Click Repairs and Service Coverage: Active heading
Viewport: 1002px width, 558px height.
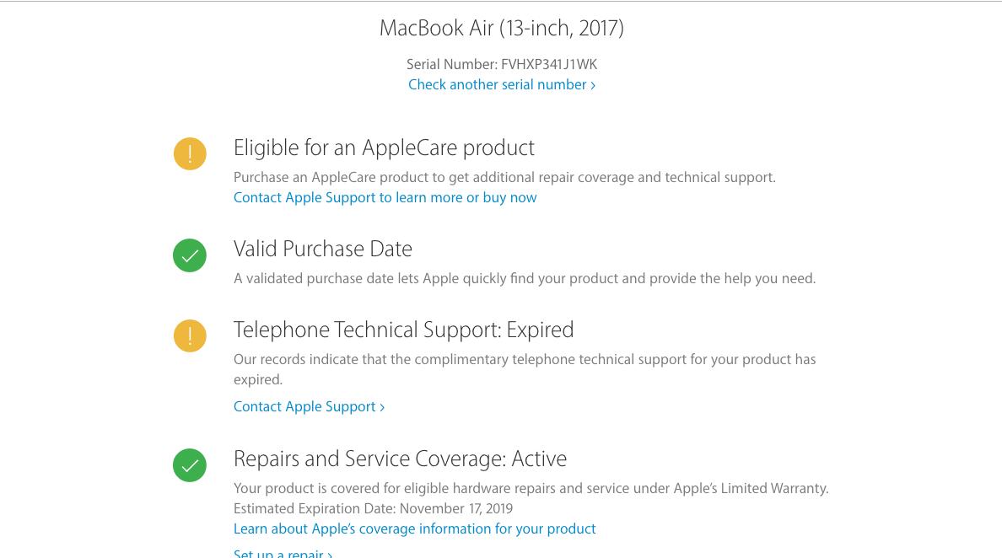(x=400, y=459)
